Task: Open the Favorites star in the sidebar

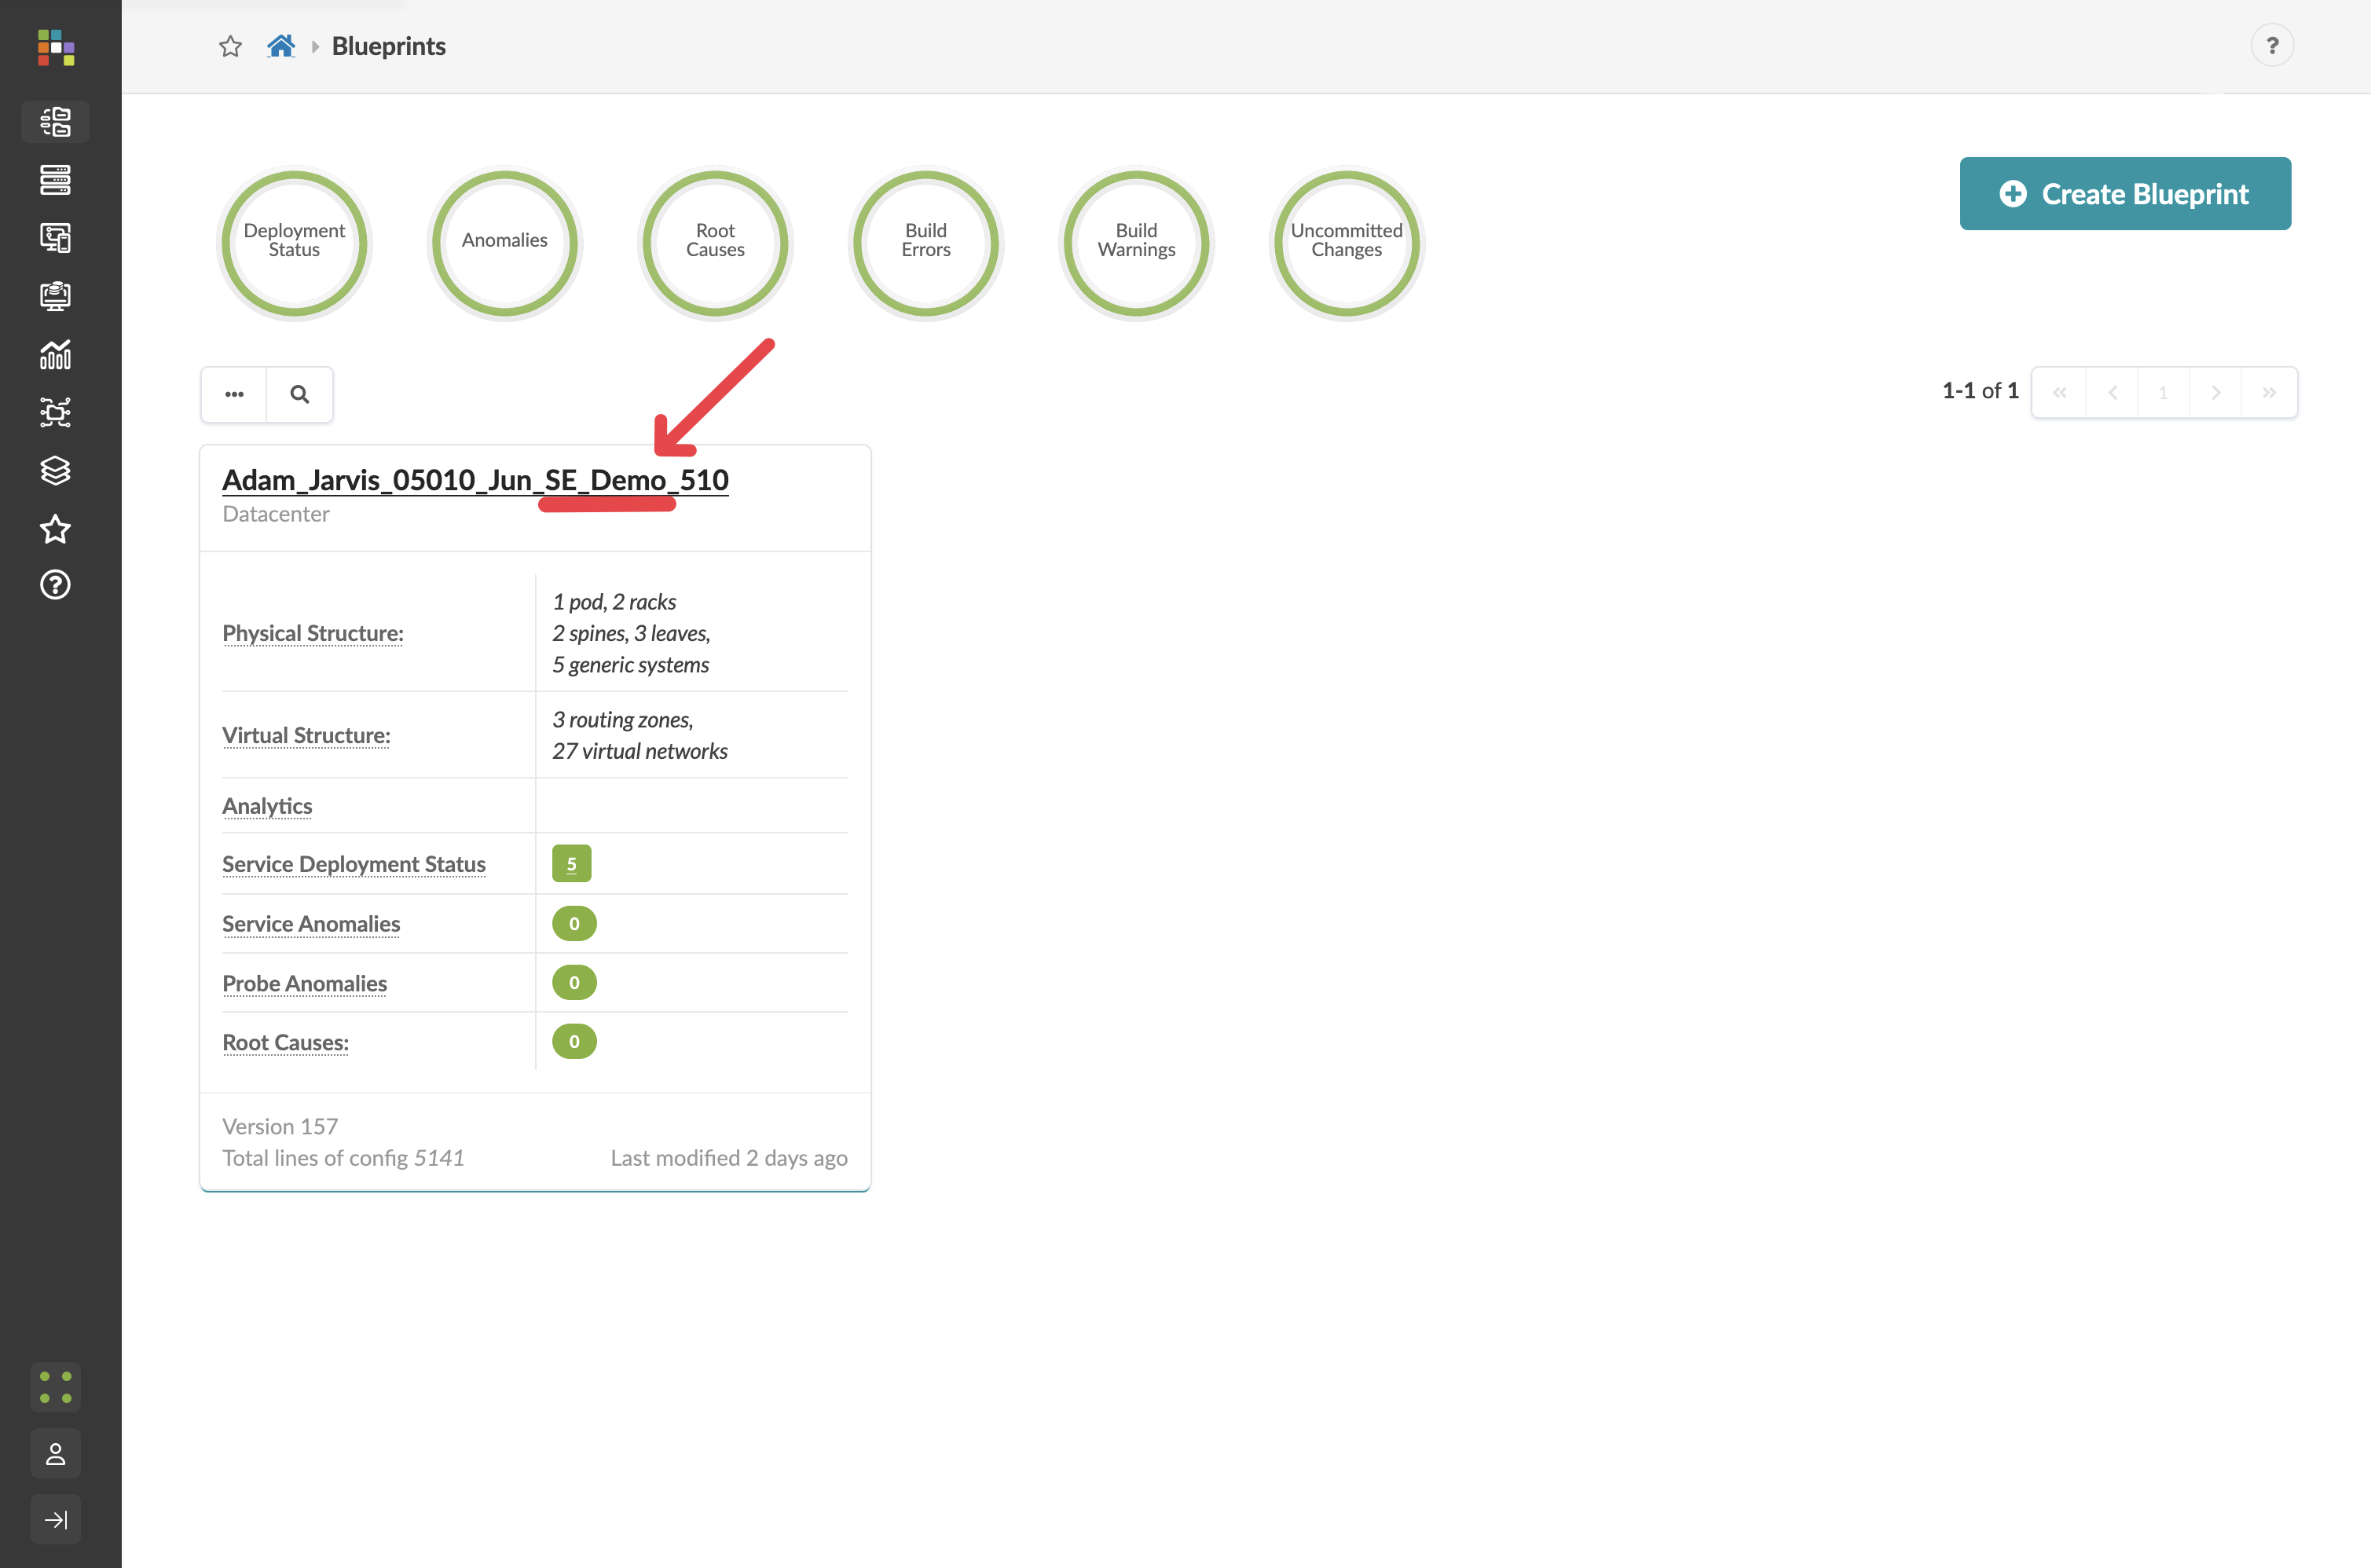Action: 55,529
